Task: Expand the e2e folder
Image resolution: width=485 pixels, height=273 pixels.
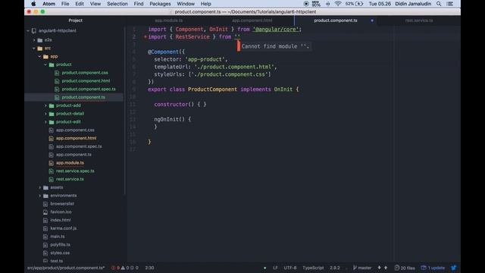Action: pos(34,40)
